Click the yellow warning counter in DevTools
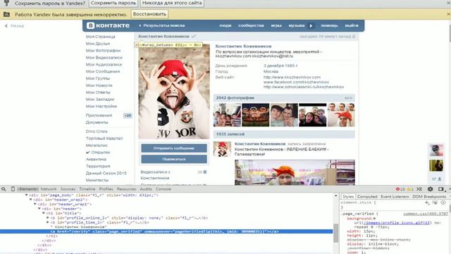The height and width of the screenshot is (254, 451). point(410,189)
